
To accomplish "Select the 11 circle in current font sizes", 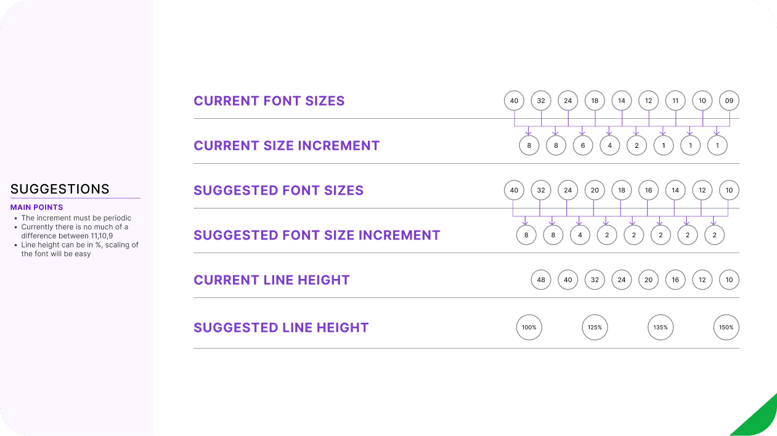I will coord(675,101).
